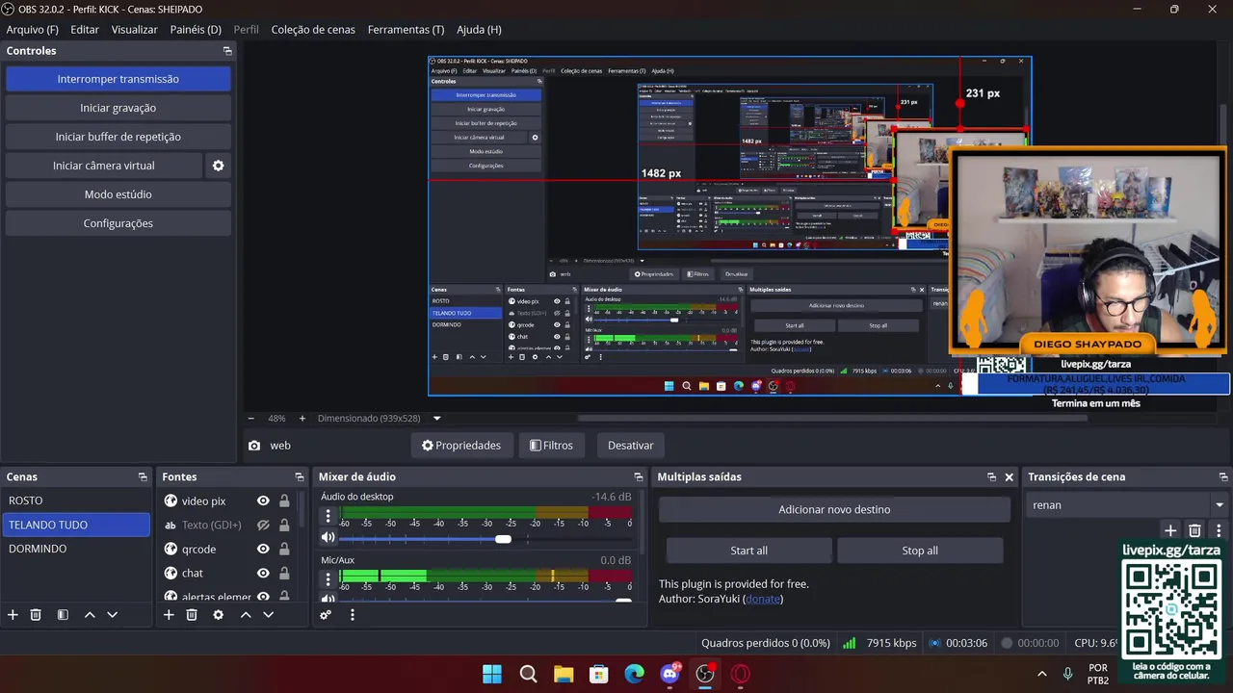Click the Áudio do desktop level meter
This screenshot has width=1233, height=693.
pos(486,512)
